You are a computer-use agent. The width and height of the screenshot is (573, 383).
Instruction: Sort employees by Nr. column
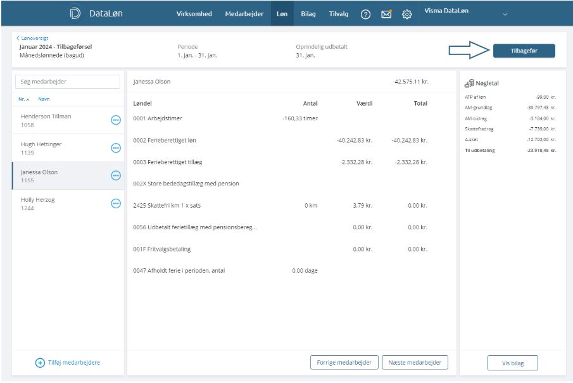24,99
